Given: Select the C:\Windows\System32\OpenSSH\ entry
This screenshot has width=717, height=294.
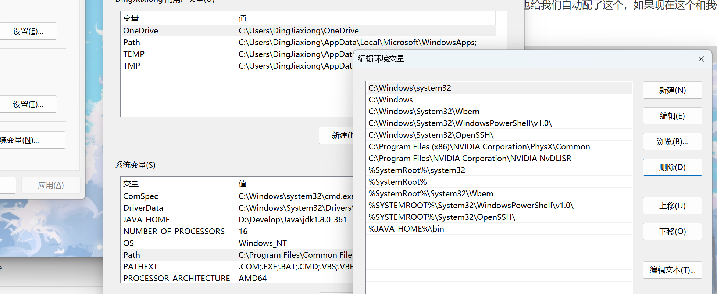Looking at the screenshot, I should click(499, 135).
